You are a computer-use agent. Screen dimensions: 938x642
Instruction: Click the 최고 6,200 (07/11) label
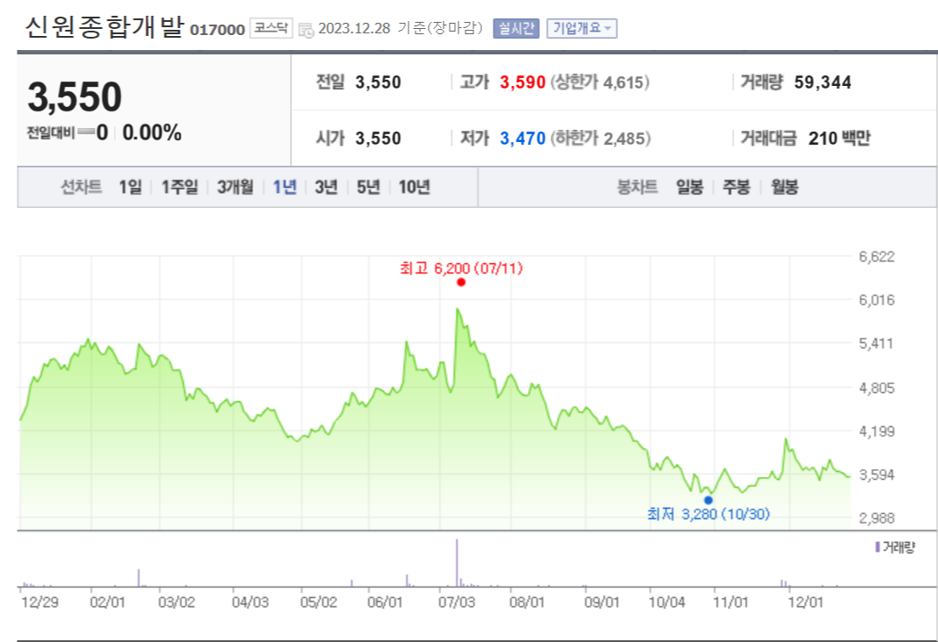pyautogui.click(x=461, y=268)
